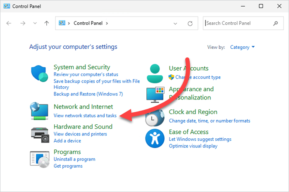Open the System and Security shield icon
The width and height of the screenshot is (289, 192).
click(x=39, y=73)
